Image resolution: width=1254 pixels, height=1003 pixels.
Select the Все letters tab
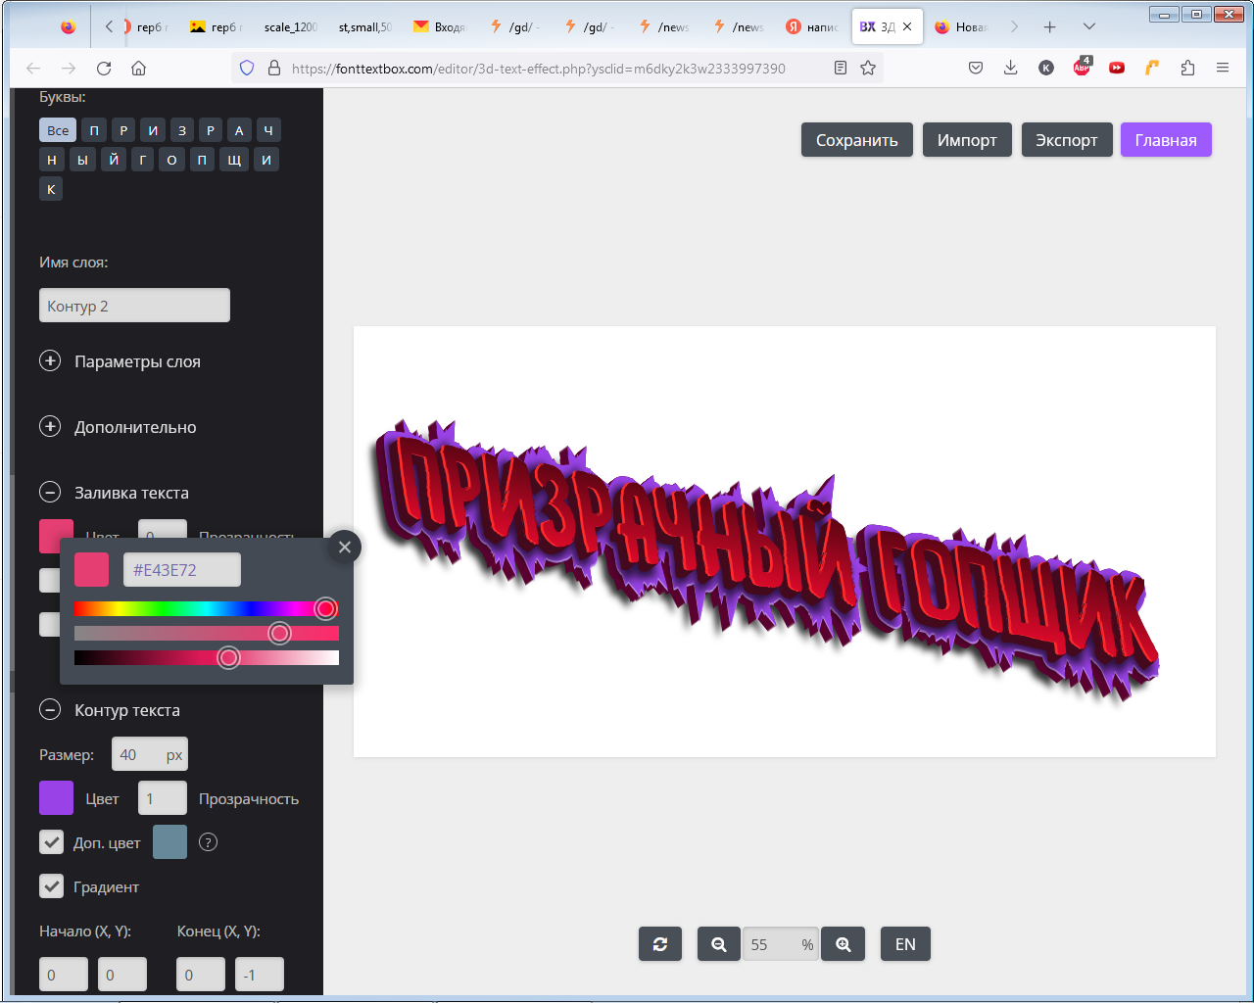coord(58,130)
